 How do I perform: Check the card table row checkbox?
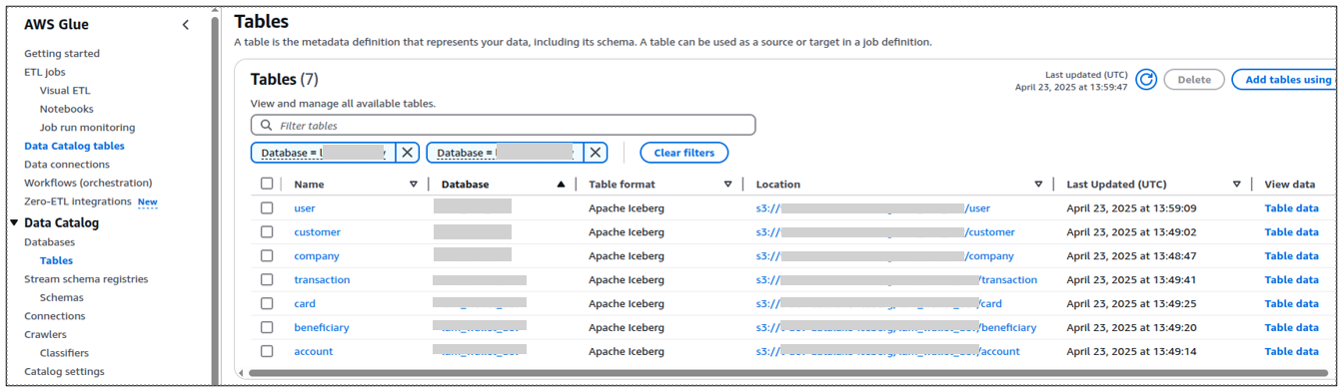click(x=267, y=304)
